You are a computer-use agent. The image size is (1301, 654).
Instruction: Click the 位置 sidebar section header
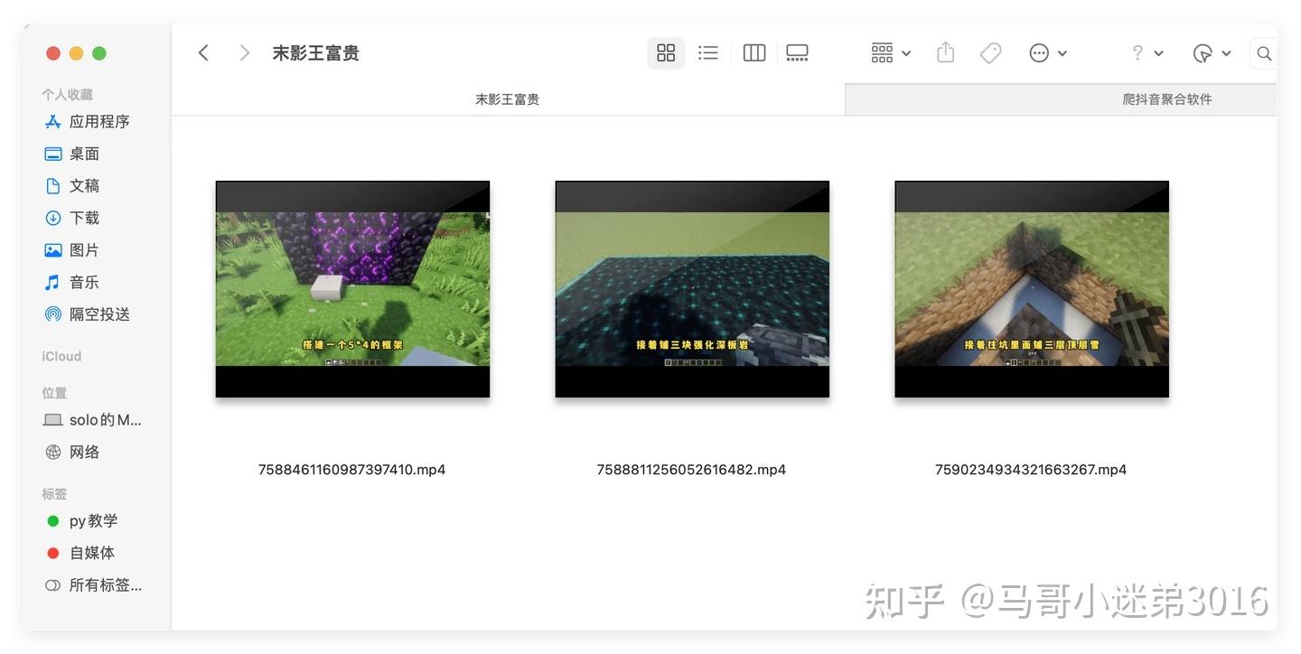pyautogui.click(x=54, y=393)
